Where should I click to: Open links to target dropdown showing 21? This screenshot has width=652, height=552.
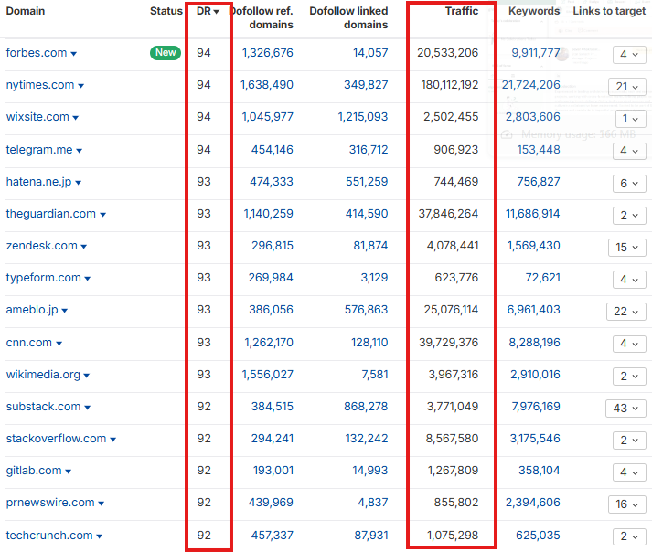pos(625,86)
